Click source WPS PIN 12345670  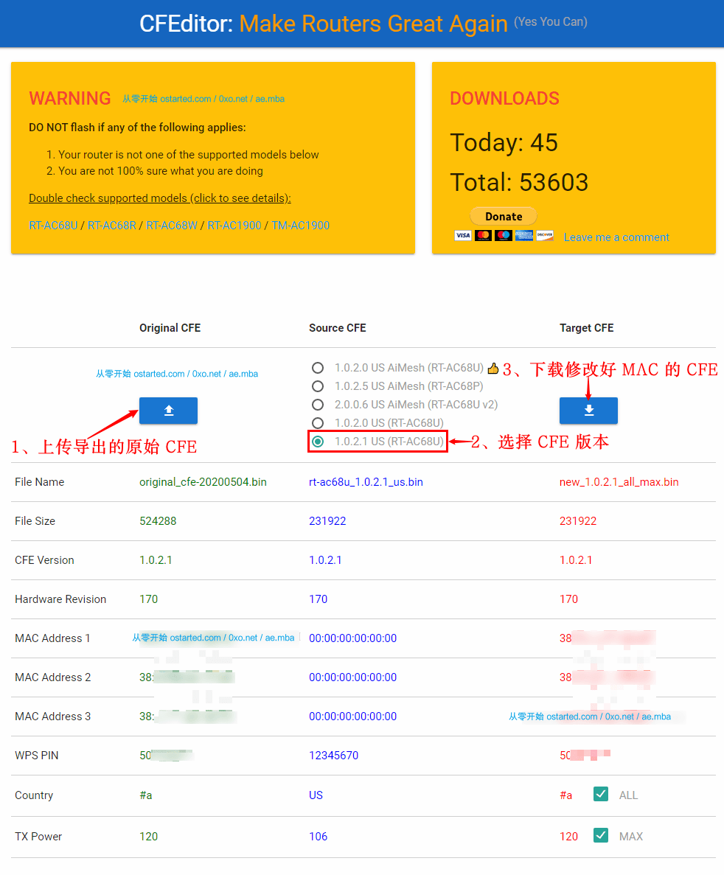(x=334, y=756)
